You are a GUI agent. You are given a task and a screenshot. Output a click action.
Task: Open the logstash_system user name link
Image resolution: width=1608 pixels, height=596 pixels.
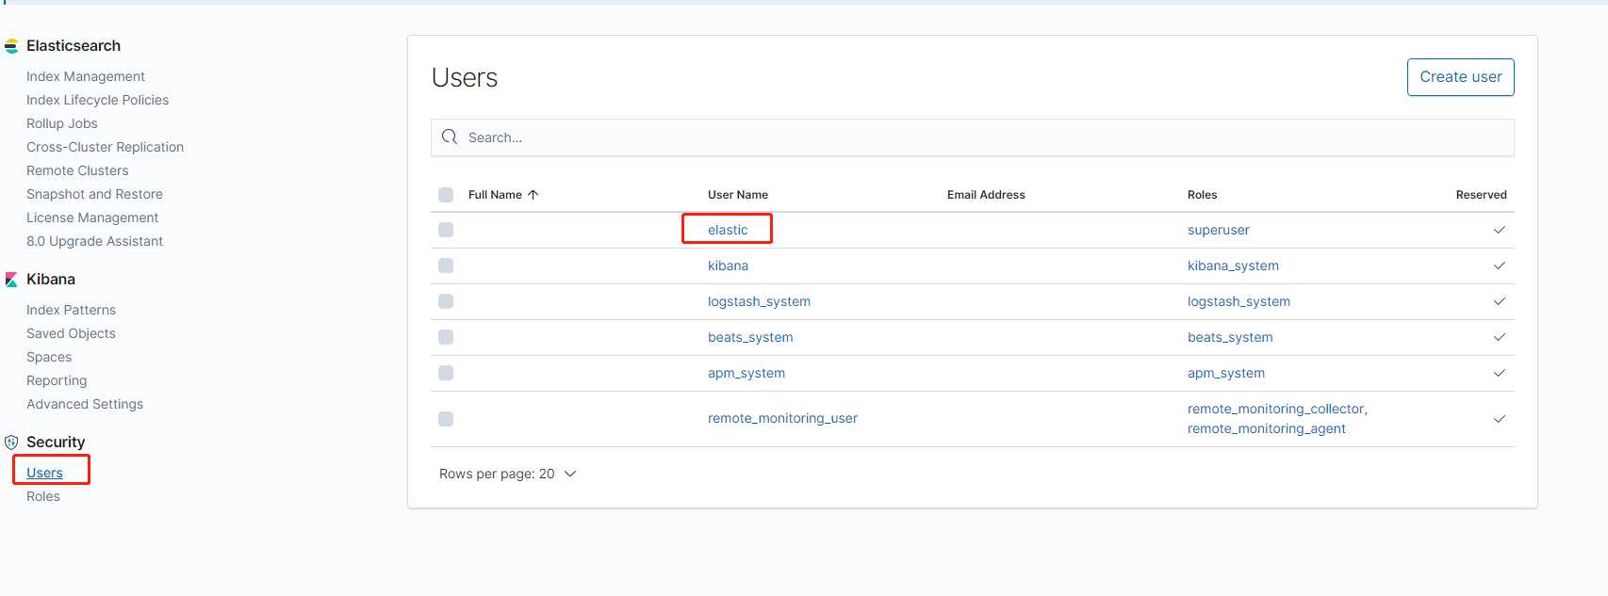759,301
